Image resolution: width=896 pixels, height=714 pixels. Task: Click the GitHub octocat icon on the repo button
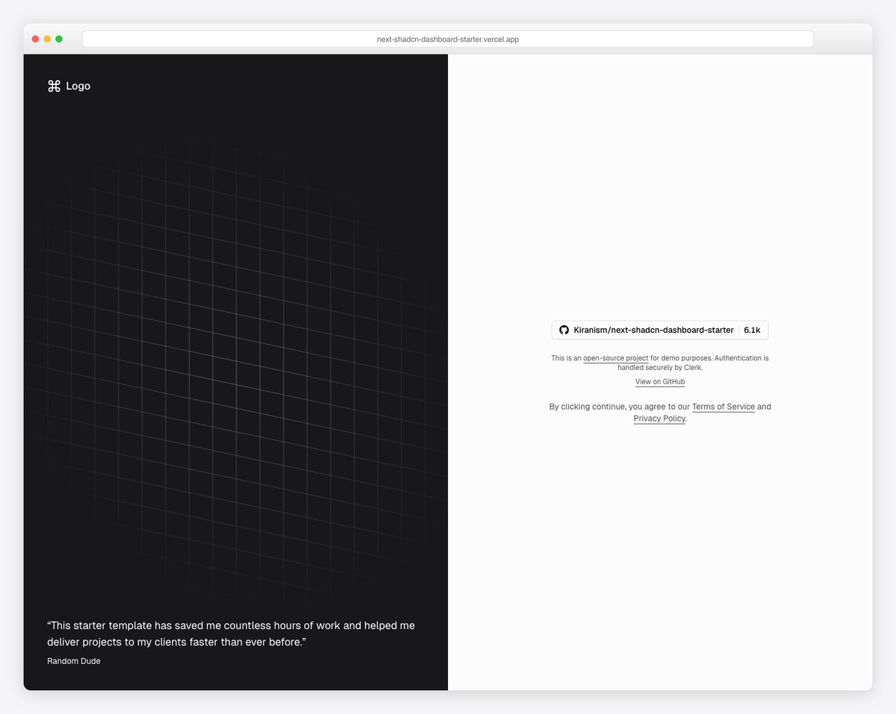click(564, 329)
